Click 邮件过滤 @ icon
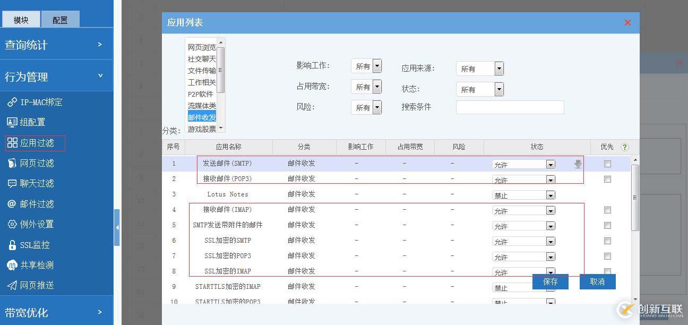This screenshot has height=325, width=688. pyautogui.click(x=12, y=204)
